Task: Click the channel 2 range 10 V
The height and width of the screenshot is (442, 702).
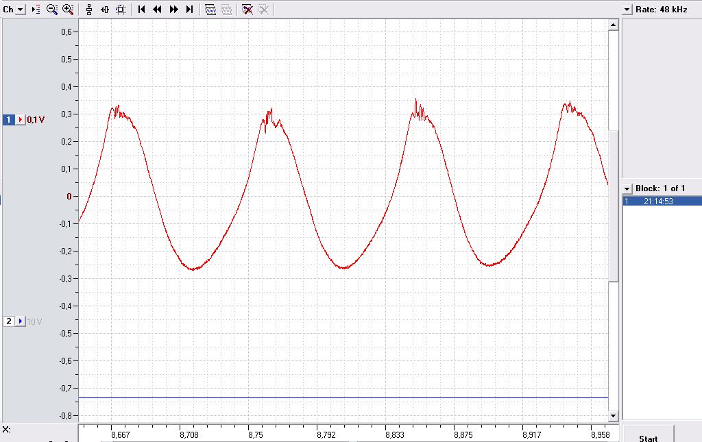Action: (x=34, y=321)
